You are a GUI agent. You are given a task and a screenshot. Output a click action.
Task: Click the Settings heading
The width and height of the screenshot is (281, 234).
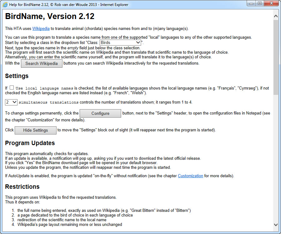click(17, 76)
